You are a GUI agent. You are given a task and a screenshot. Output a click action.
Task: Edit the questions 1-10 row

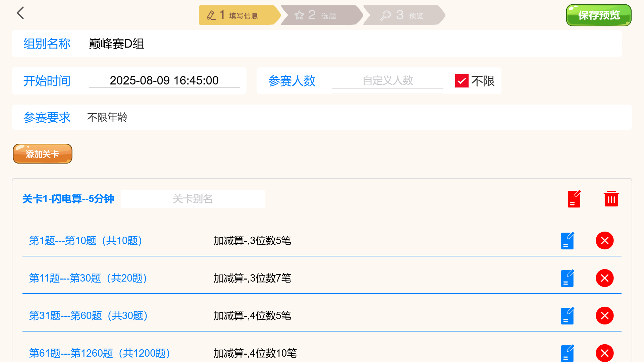(x=567, y=241)
